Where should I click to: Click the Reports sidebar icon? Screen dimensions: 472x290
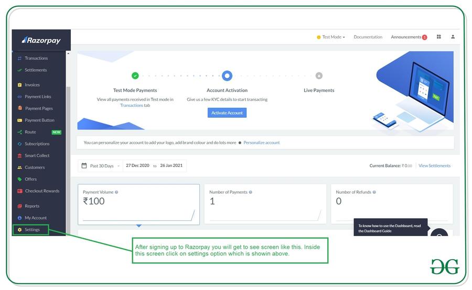click(19, 206)
